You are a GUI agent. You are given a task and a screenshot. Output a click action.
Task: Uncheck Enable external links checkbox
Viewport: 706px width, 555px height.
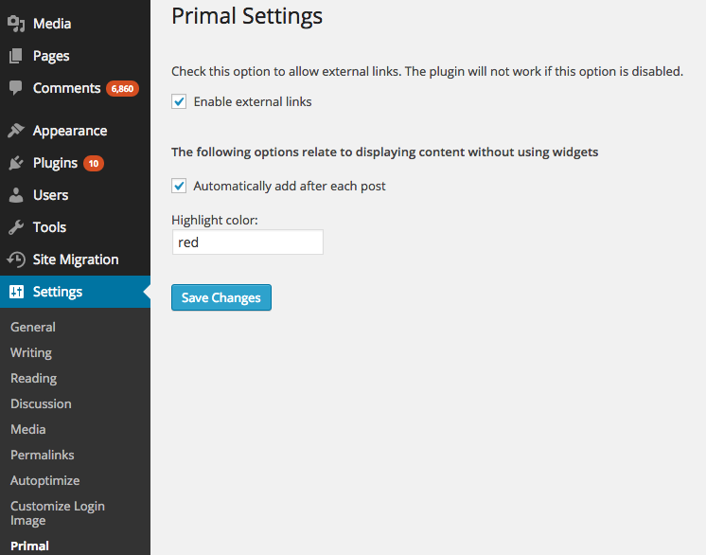179,101
